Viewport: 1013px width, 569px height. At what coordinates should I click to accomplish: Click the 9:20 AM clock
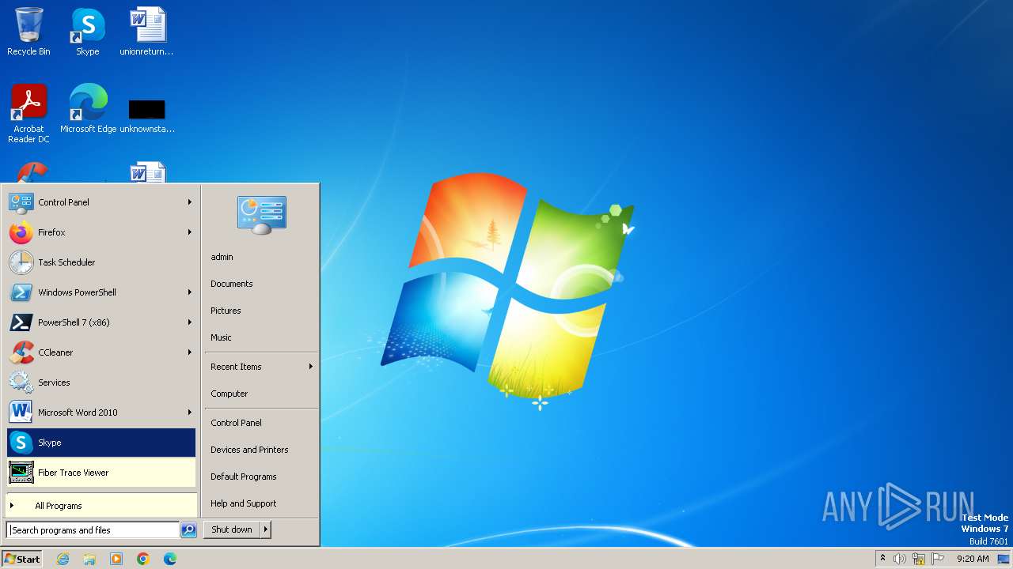click(x=973, y=559)
